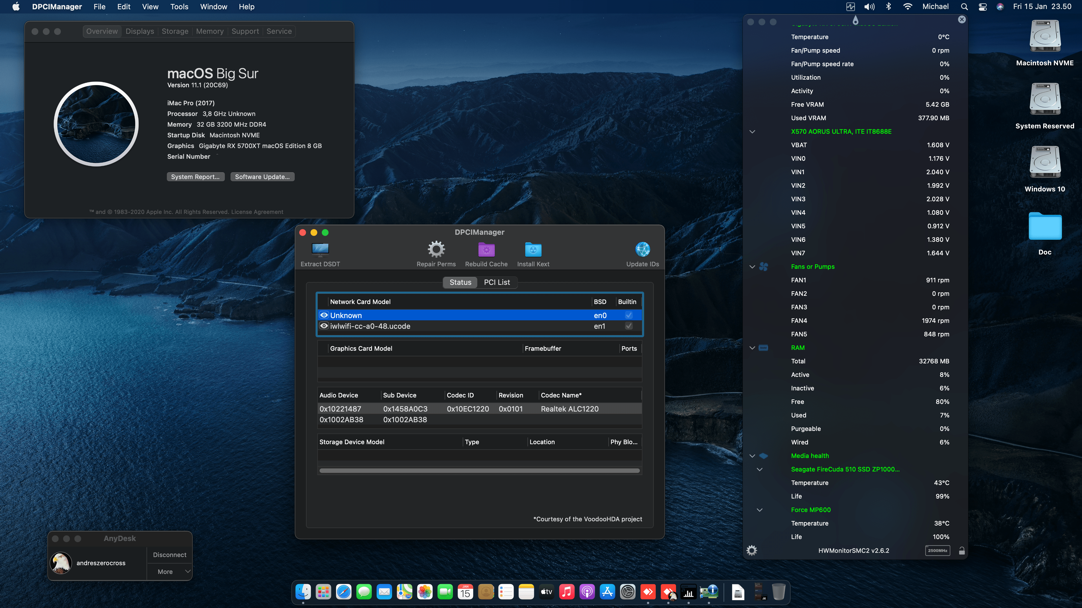The width and height of the screenshot is (1082, 608).
Task: Click Disconnect in the AnyDesk window
Action: (x=169, y=555)
